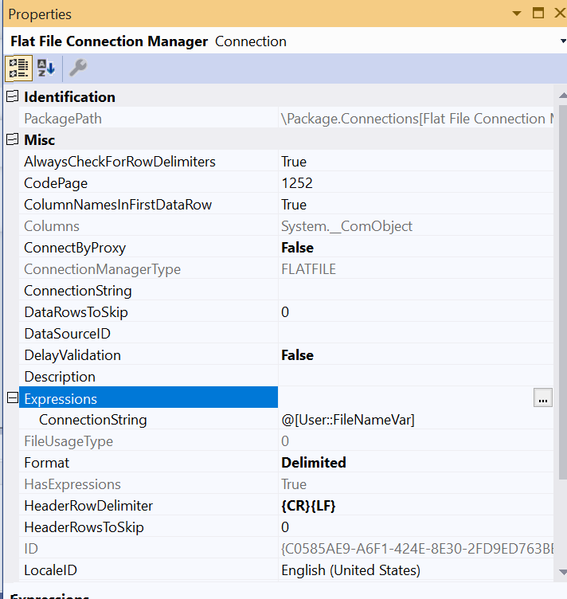Collapse the Expressions node
The image size is (567, 599).
point(12,397)
